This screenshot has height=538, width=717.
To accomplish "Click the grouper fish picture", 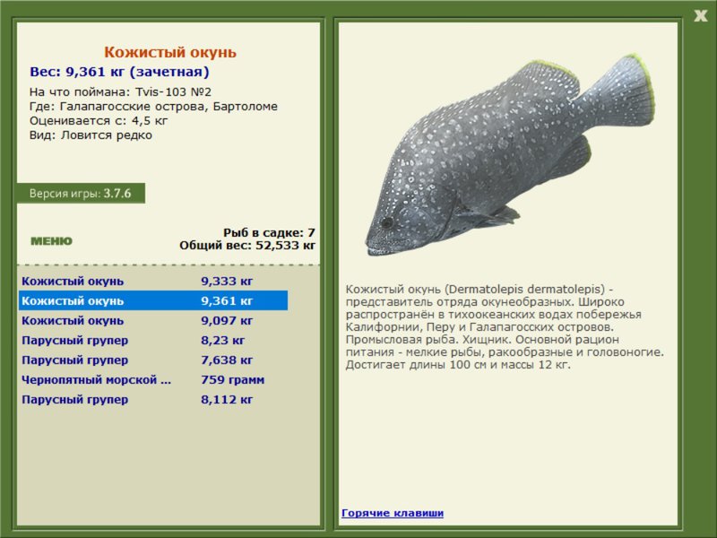I will coord(510,154).
